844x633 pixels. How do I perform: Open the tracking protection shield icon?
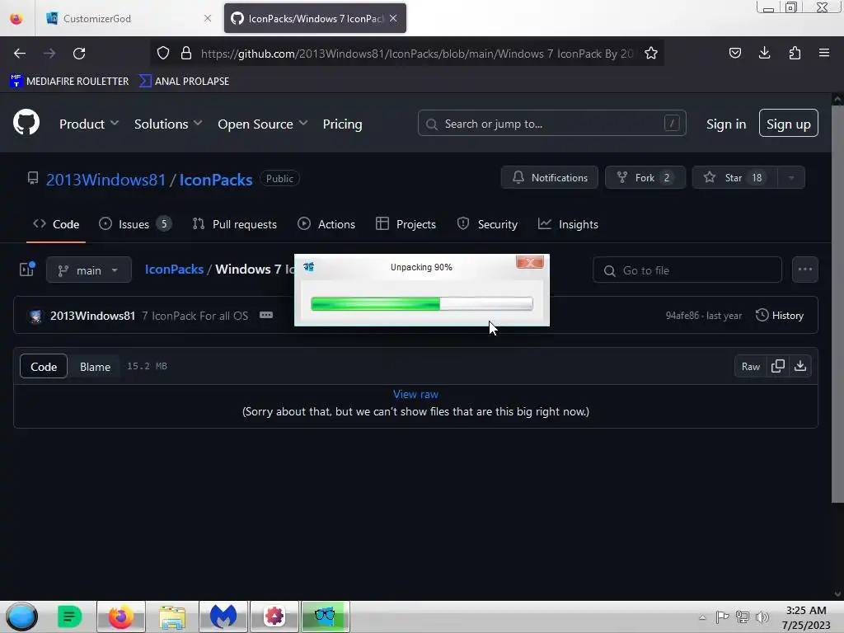click(x=163, y=53)
